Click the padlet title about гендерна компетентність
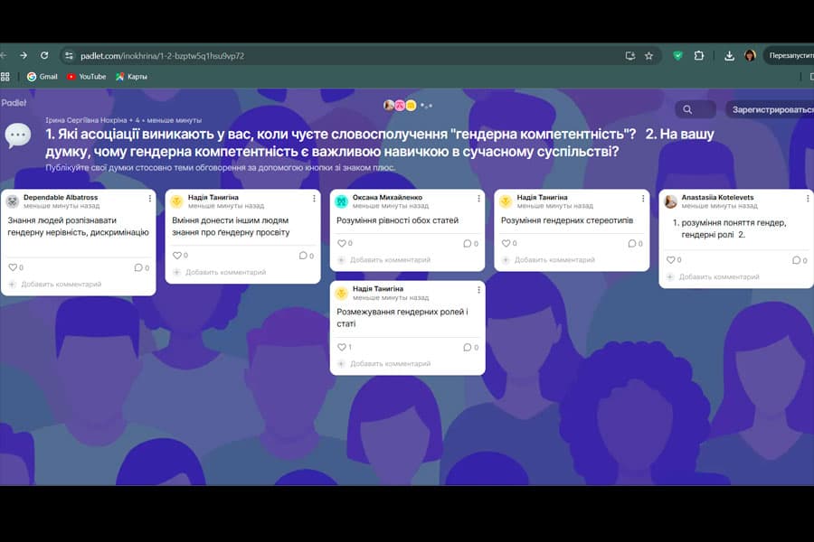 click(x=380, y=143)
